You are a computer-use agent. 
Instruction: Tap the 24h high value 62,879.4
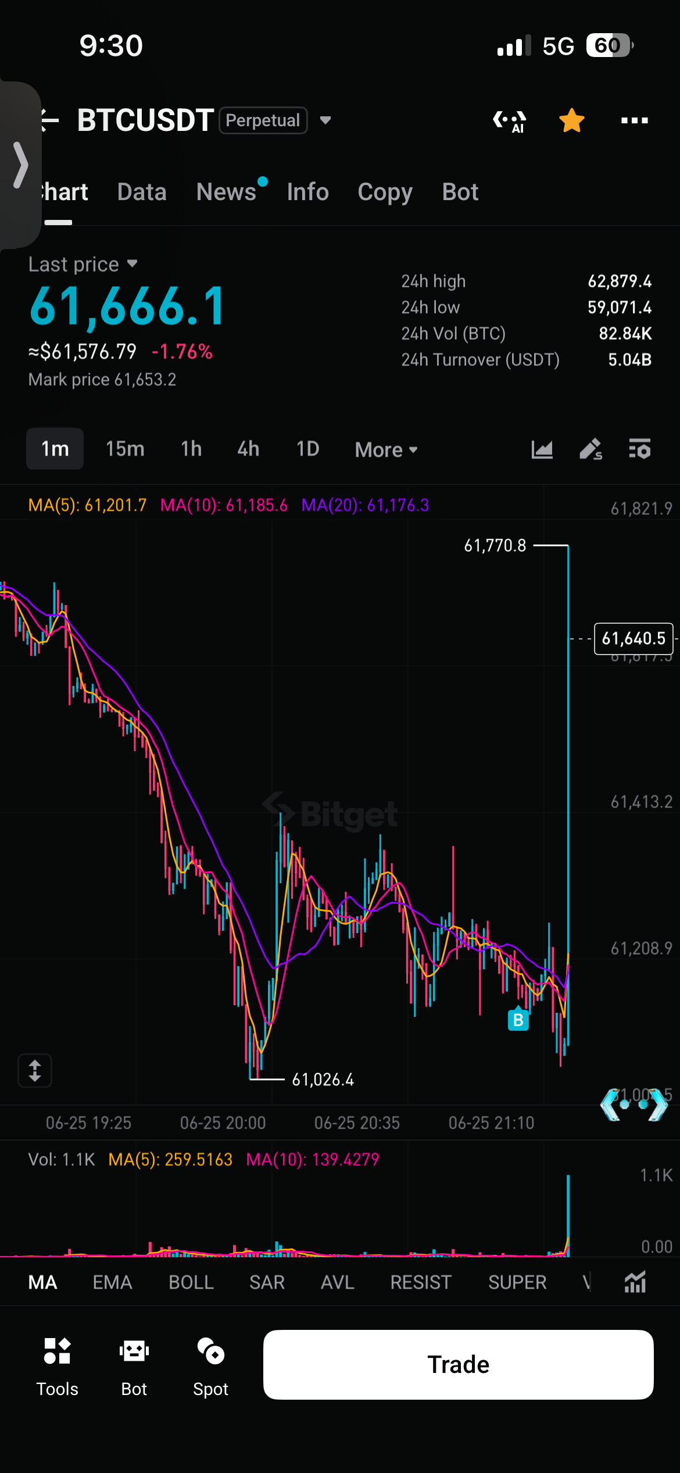(620, 282)
